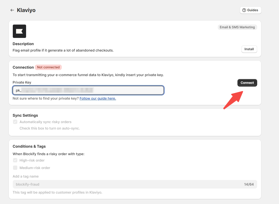
Task: Select the Connection section header
Action: (23, 67)
